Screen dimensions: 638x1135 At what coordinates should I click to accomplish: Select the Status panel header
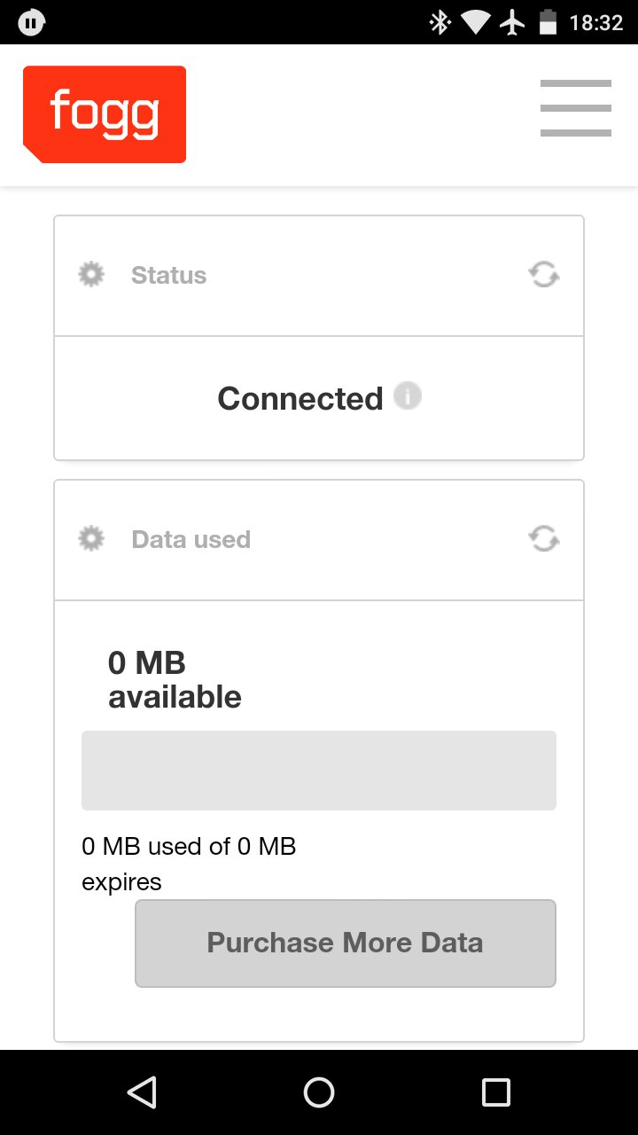[319, 276]
